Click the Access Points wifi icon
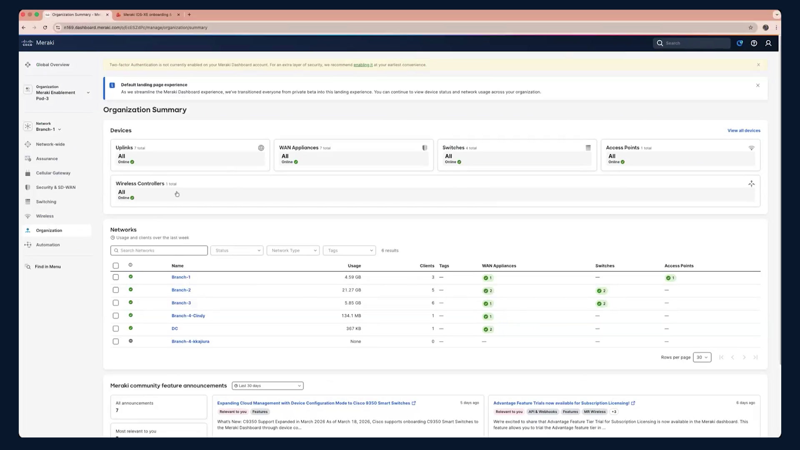The height and width of the screenshot is (450, 800). click(751, 147)
